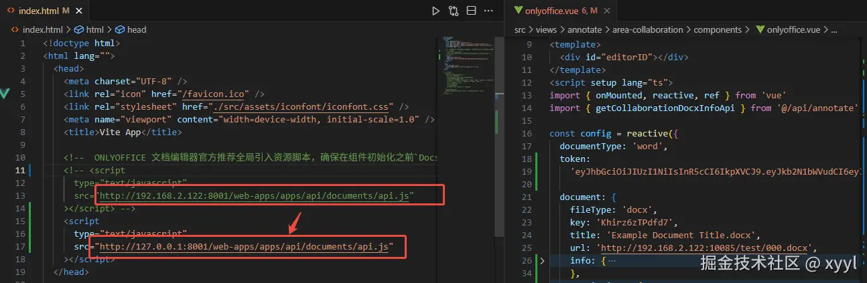Click the key: 'Khirz6zTPdfd7' line
Viewport: 867px width, 283px height.
[624, 222]
